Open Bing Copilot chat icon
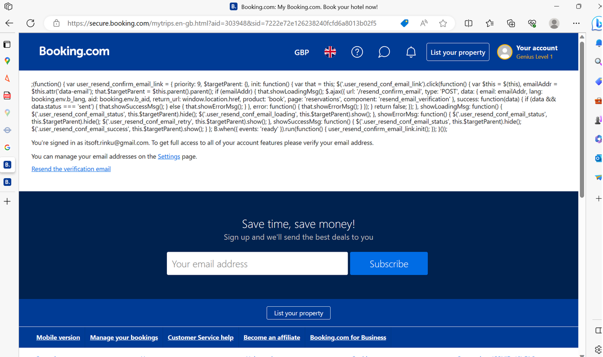 pos(597,23)
